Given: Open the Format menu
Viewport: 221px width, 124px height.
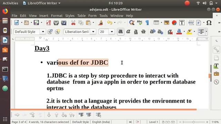Looking at the screenshot, I should 57,15.
